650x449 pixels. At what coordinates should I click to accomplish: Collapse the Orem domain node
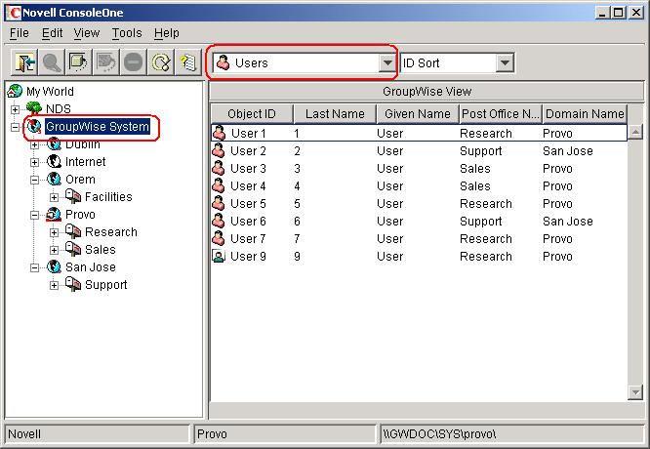click(35, 180)
